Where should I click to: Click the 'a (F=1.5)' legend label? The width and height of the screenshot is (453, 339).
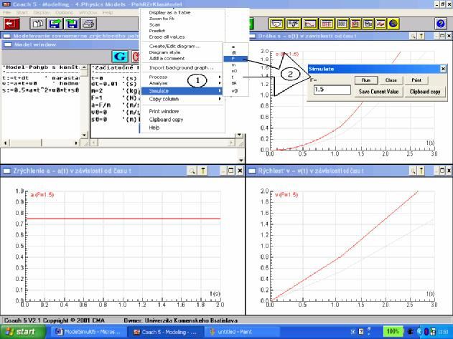click(x=42, y=195)
